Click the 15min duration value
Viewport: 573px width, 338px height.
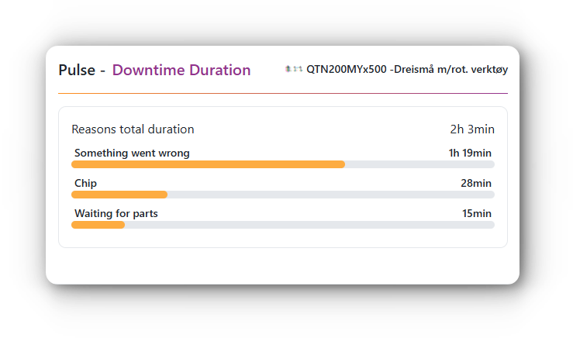pyautogui.click(x=476, y=213)
